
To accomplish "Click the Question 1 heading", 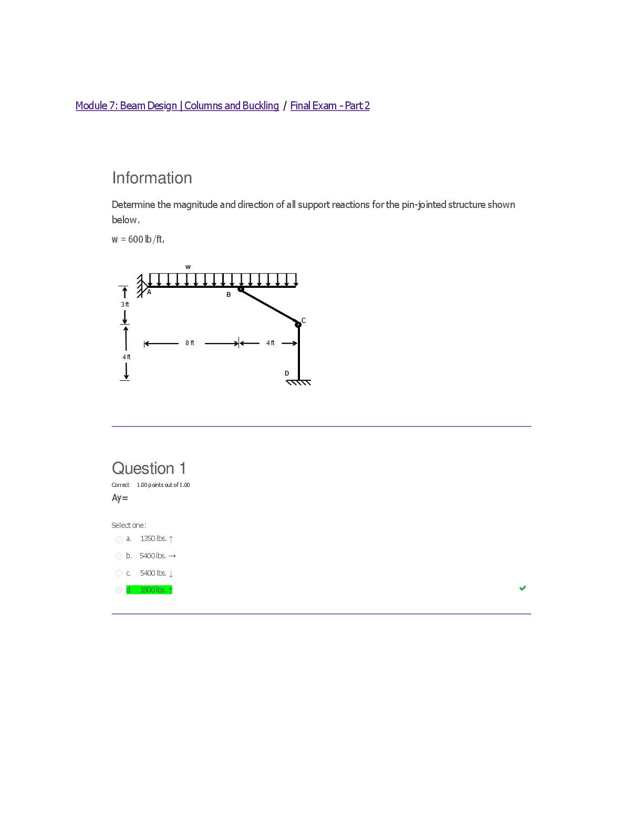I will point(149,468).
